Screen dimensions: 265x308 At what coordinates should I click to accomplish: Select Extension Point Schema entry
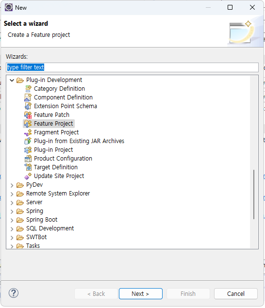click(66, 106)
